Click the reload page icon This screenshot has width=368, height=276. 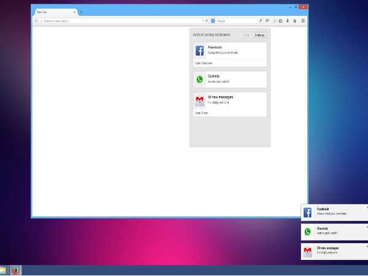(x=207, y=21)
